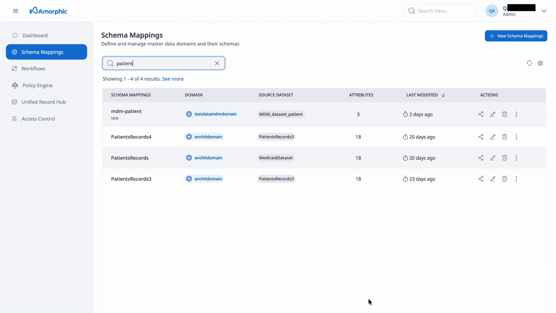Click the See more link
556x313 pixels.
(173, 79)
